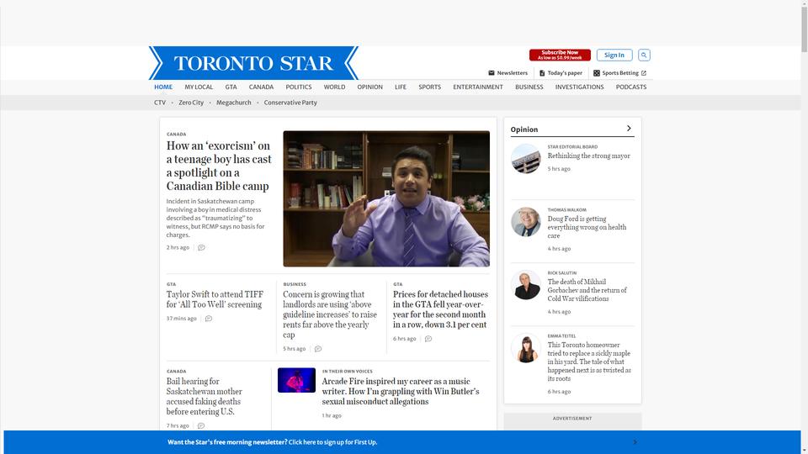
Task: Open the ENTERTAINMENT section
Action: pos(478,87)
